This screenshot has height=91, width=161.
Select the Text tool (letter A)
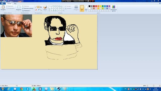click(x=41, y=7)
